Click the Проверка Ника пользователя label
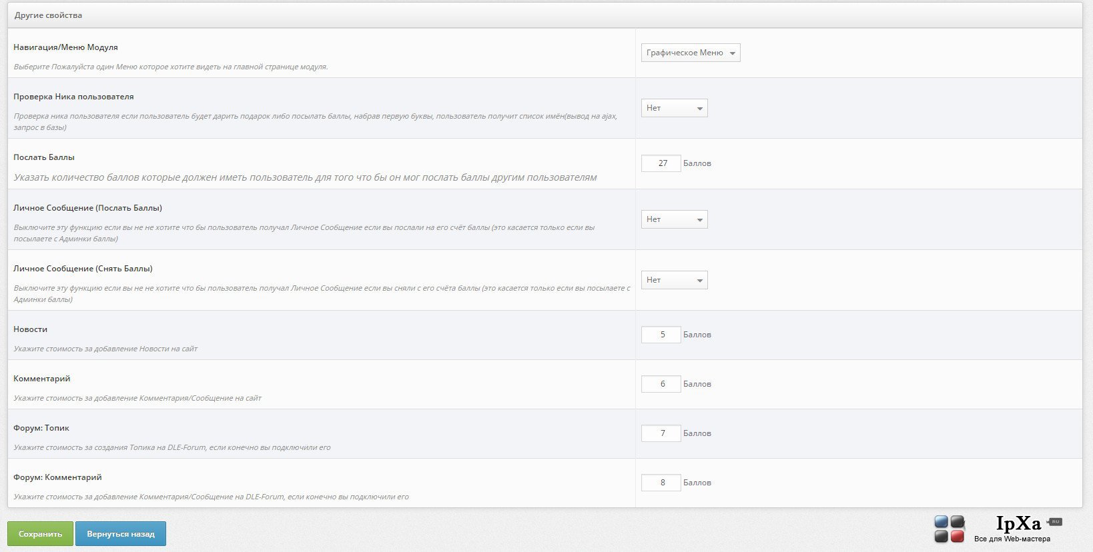 pos(73,97)
